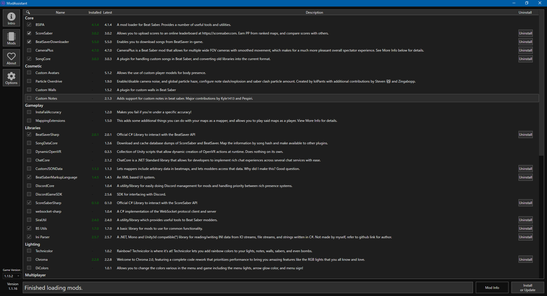Uninstall BS Utils
This screenshot has width=547, height=296.
(x=526, y=229)
